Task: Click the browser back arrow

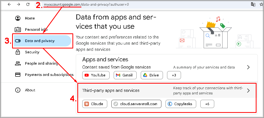Action: coord(9,5)
